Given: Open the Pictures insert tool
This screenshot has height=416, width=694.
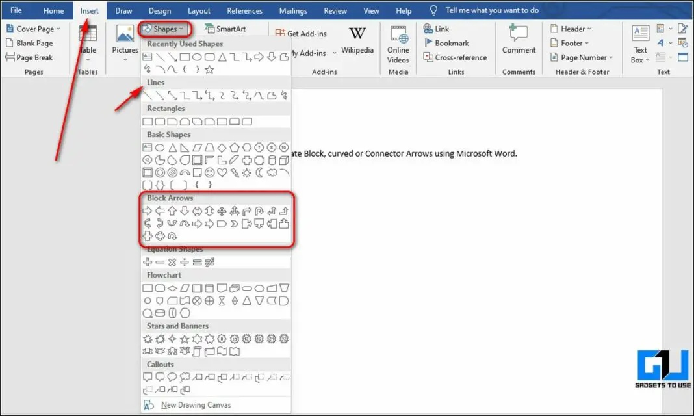Looking at the screenshot, I should (x=123, y=40).
